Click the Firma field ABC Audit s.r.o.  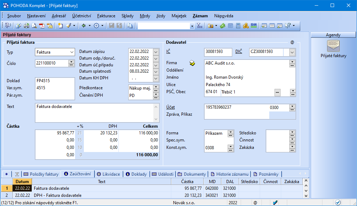coord(247,63)
